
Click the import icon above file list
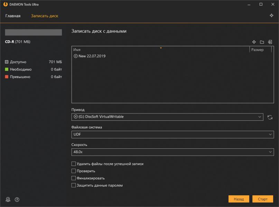pos(270,42)
